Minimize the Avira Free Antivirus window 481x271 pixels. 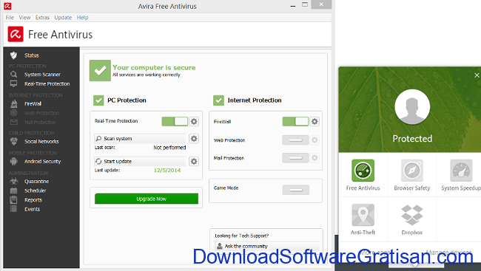pos(293,5)
